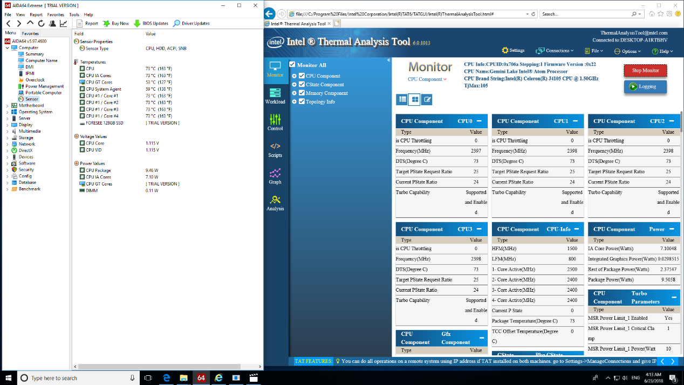This screenshot has width=684, height=385.
Task: Expand Topology Info via its plus icon
Action: [x=295, y=101]
